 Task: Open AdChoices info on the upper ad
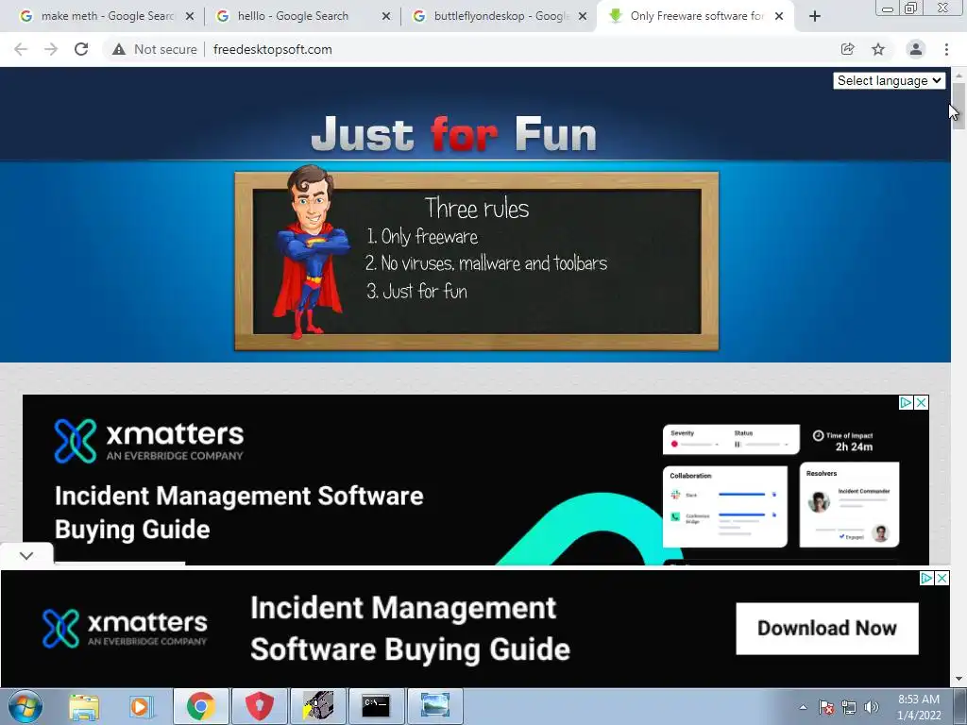906,402
